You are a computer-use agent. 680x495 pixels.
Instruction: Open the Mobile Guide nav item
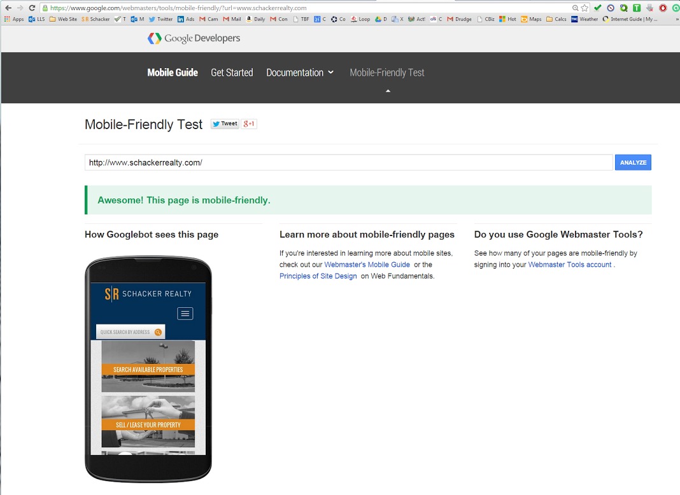173,73
